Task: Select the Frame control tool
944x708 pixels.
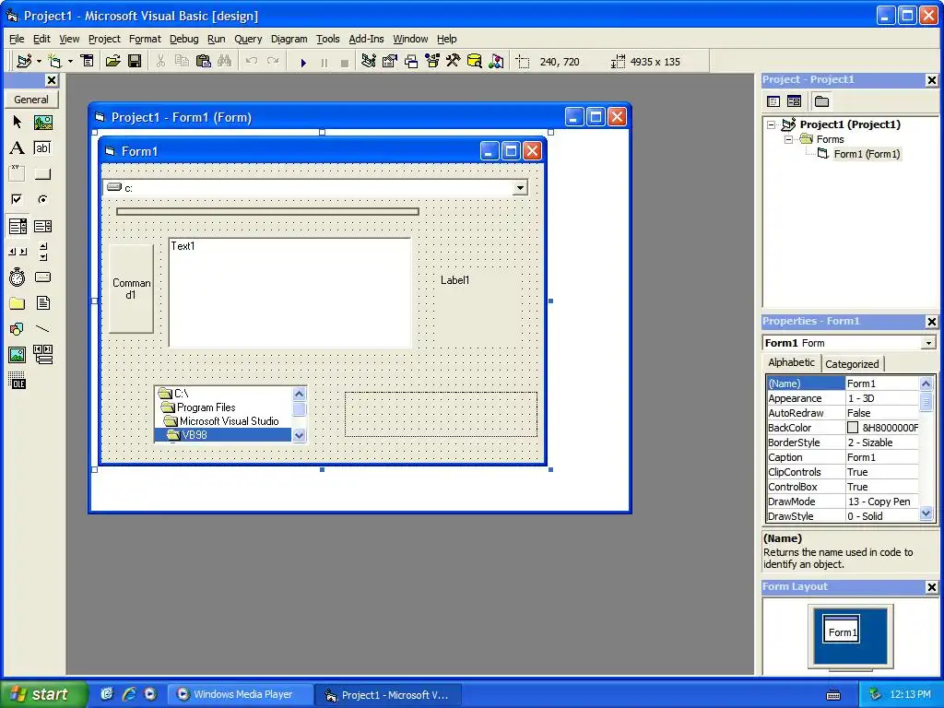Action: [x=17, y=174]
